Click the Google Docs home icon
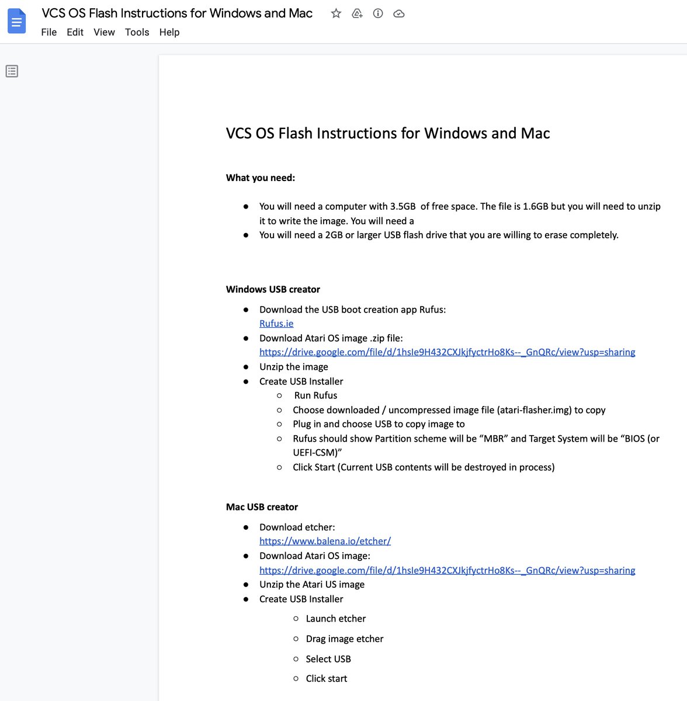 [16, 21]
